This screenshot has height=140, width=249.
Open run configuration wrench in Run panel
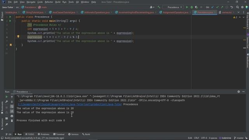[7, 101]
